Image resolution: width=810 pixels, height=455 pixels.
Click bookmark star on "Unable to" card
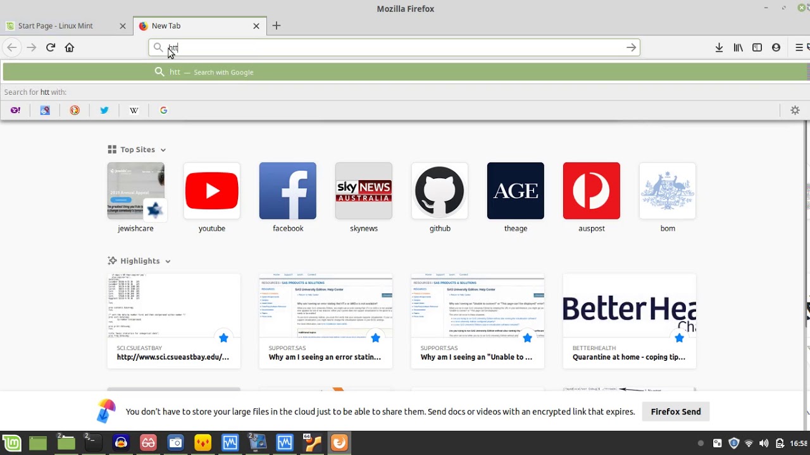click(x=527, y=338)
